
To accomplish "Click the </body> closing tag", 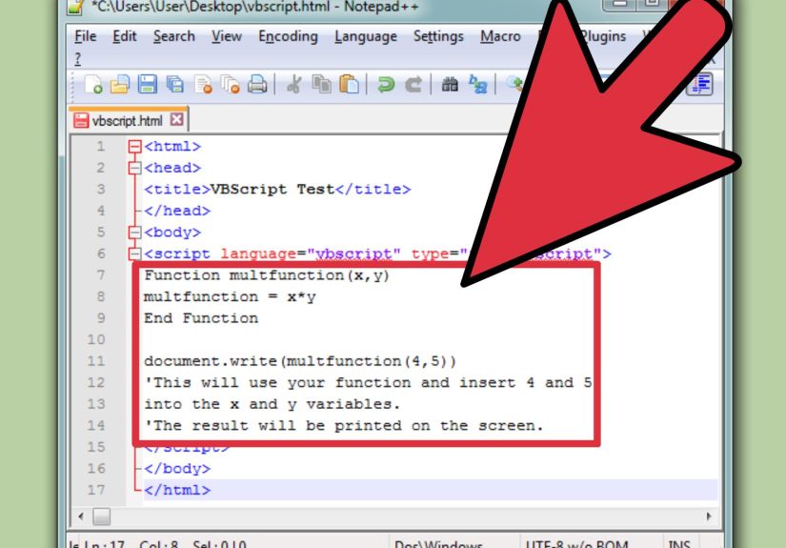I will point(177,468).
